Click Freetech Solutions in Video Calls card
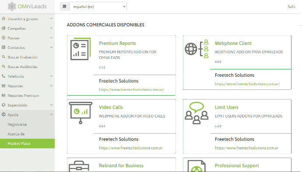 (119, 139)
